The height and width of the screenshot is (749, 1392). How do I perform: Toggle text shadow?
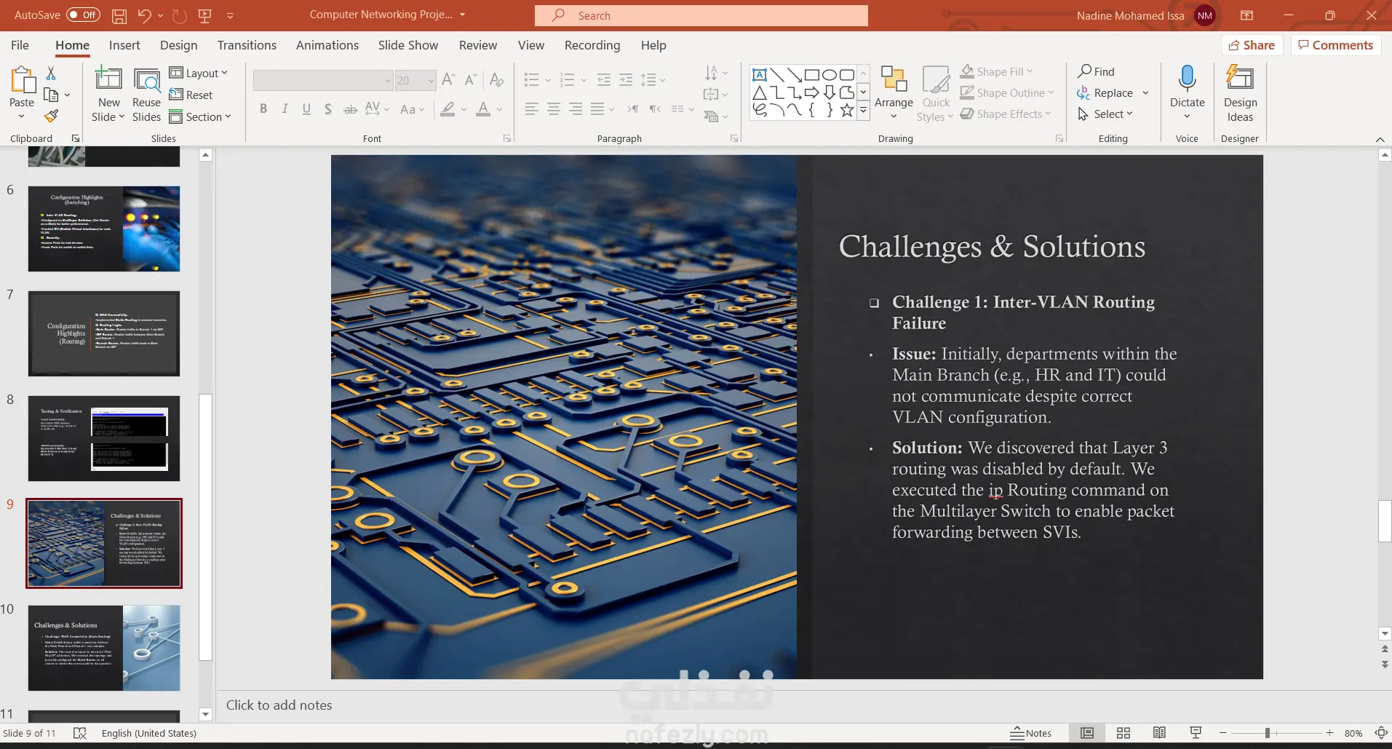[x=328, y=109]
